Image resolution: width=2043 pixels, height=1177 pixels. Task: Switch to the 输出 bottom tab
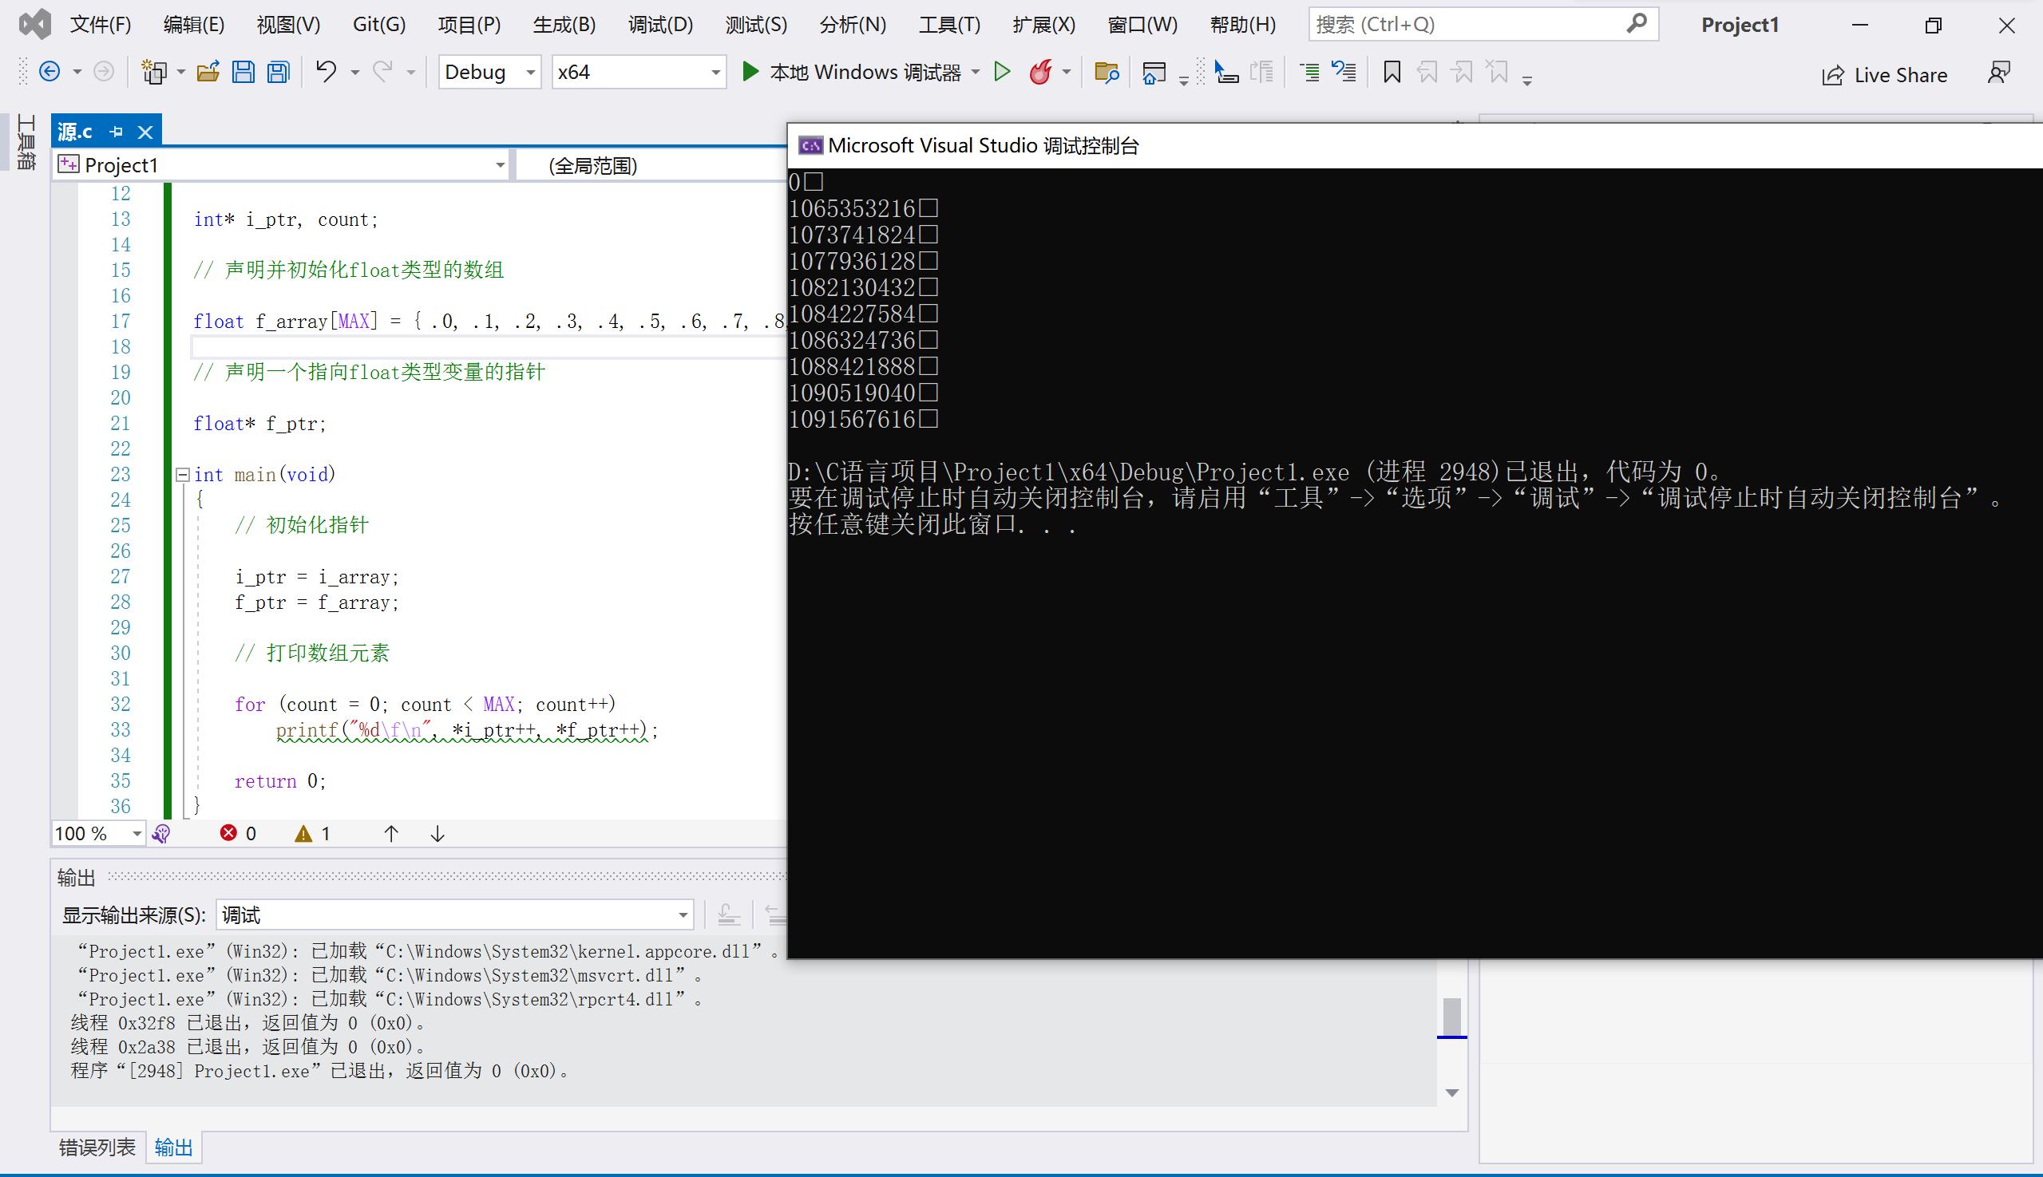point(174,1147)
